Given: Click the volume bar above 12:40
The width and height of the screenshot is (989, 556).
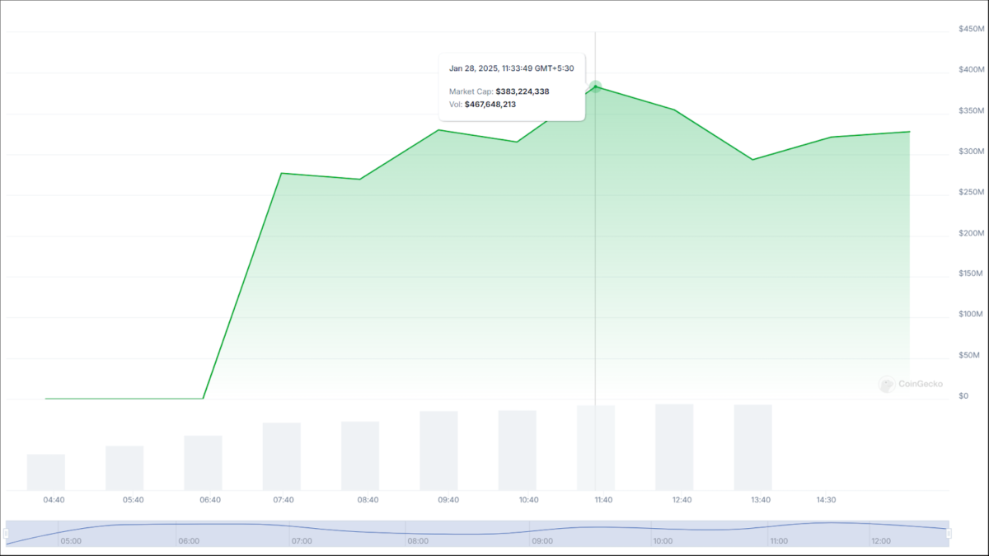Looking at the screenshot, I should click(x=674, y=447).
